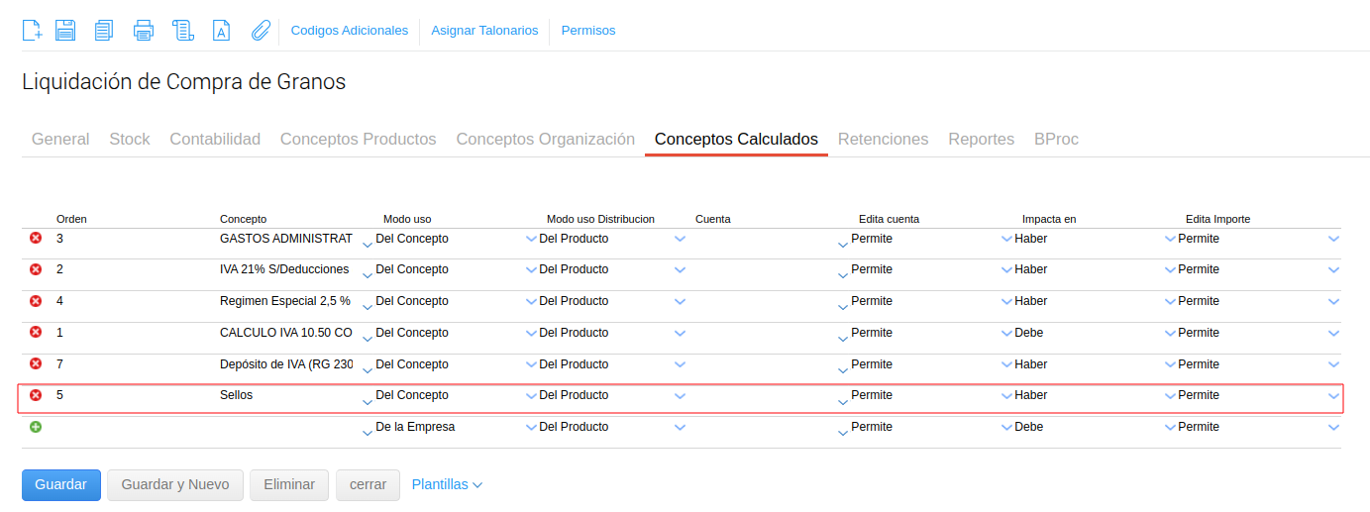This screenshot has width=1370, height=512.
Task: Click the Orden field of the empty row
Action: (x=129, y=428)
